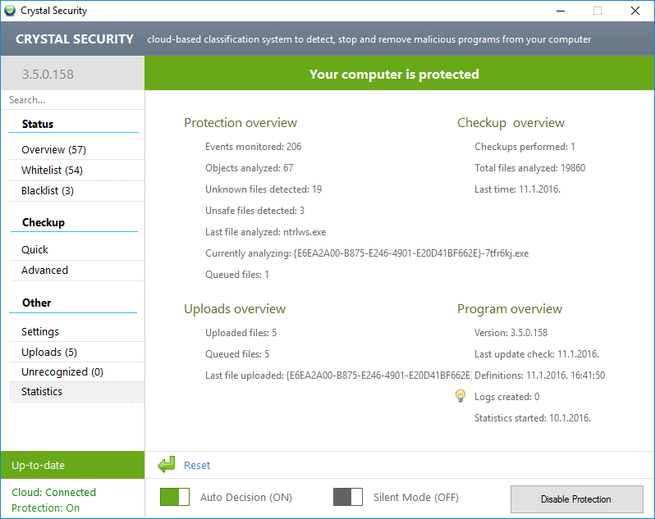
Task: Select the Advanced checkup option
Action: click(44, 270)
